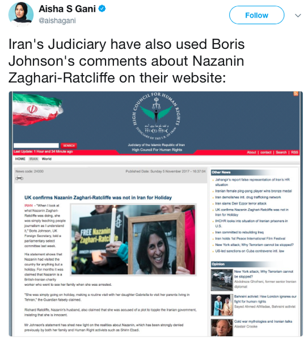
Task: Click the Iranian flag image
Action: (38, 109)
